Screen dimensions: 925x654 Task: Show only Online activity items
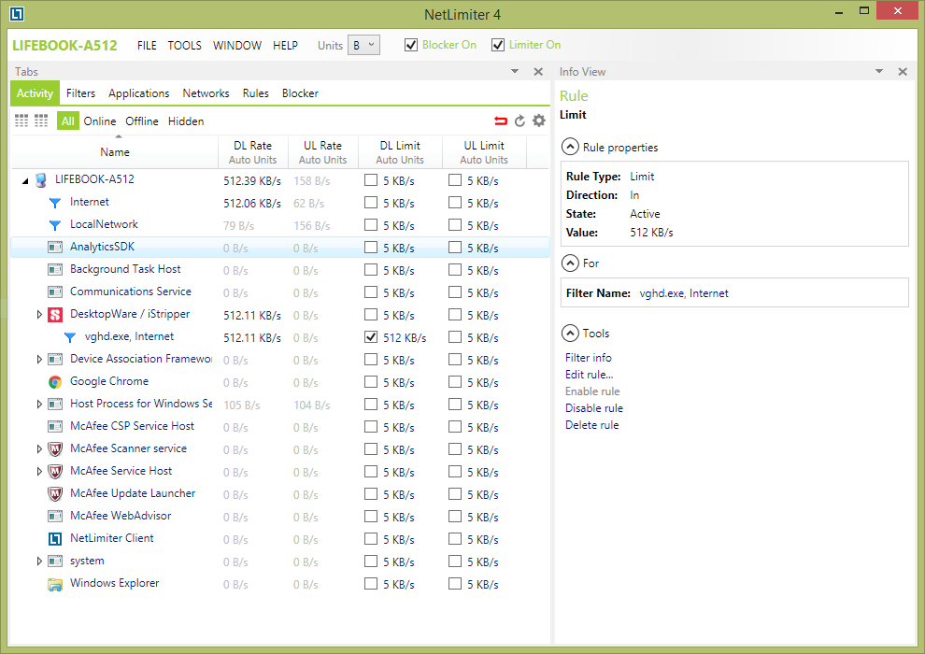[x=100, y=121]
